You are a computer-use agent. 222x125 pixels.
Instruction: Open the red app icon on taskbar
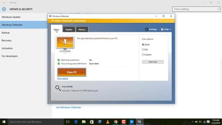pos(123,122)
